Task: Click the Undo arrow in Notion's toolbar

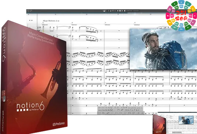Action: 28,11
